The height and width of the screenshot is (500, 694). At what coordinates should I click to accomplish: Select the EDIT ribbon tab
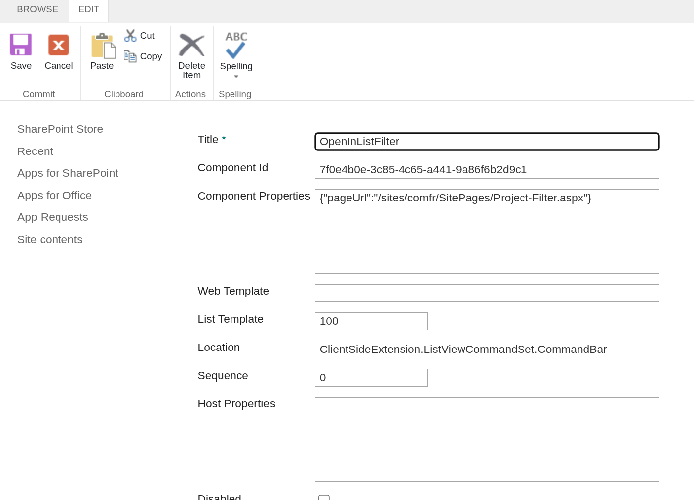[89, 9]
